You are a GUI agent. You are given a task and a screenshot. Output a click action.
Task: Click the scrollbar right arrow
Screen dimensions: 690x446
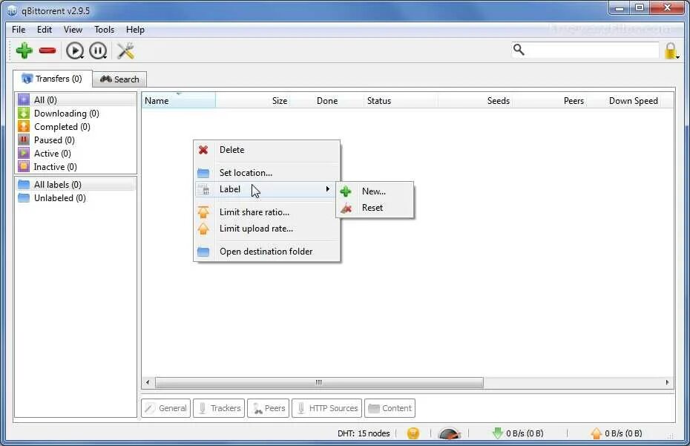pyautogui.click(x=667, y=382)
